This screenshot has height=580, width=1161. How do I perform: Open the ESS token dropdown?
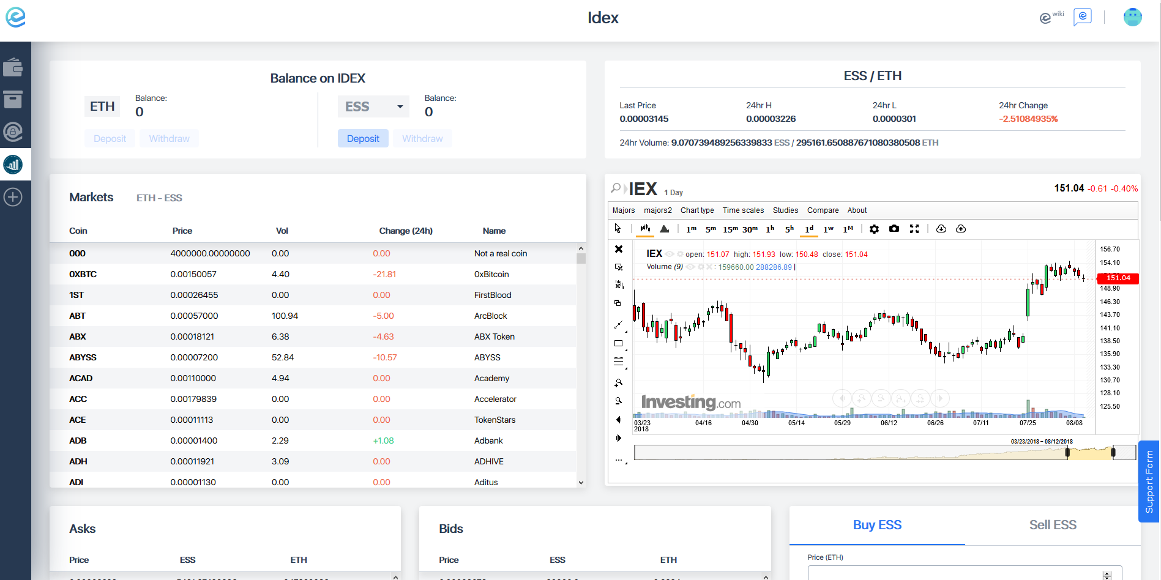(x=373, y=106)
